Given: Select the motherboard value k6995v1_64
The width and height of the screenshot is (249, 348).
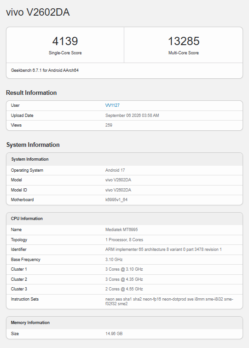Looking at the screenshot, I should pos(116,200).
